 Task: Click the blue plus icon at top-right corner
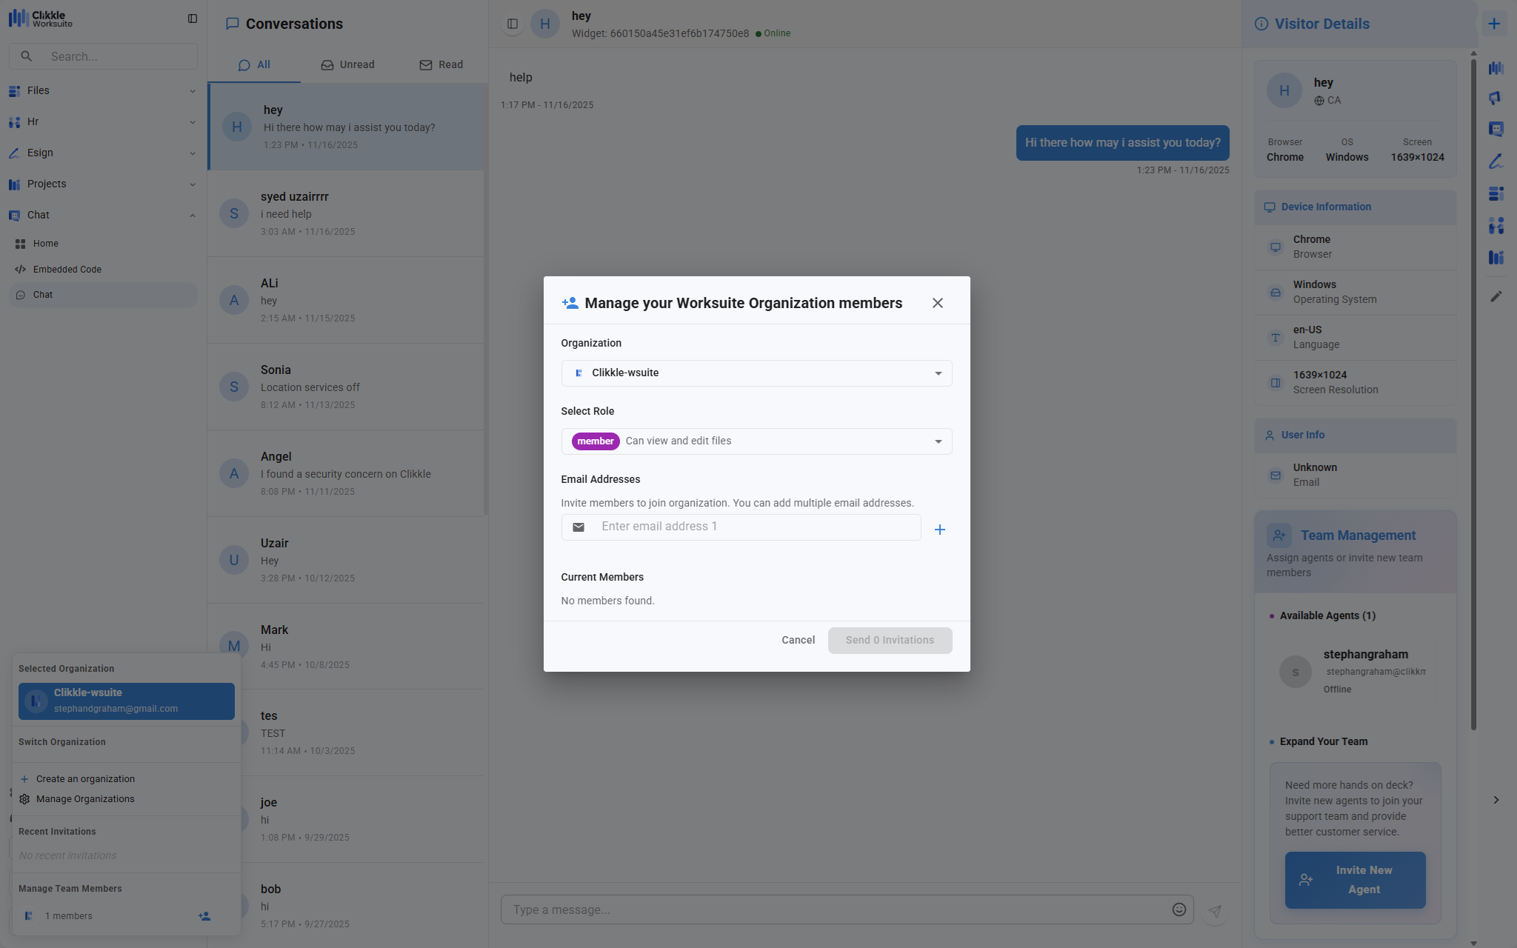pos(1494,24)
